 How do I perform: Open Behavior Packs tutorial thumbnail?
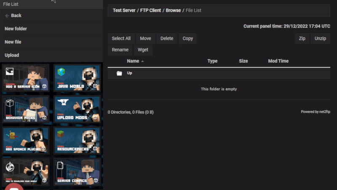[x=26, y=109]
